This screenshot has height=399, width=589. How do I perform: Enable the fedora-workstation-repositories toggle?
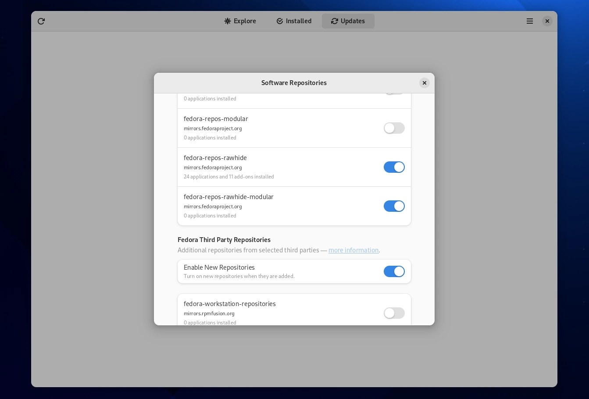pos(394,313)
